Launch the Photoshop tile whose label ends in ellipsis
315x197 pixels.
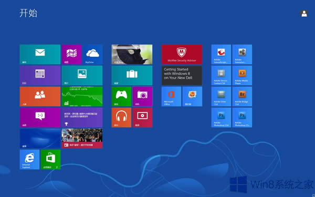coord(242,117)
